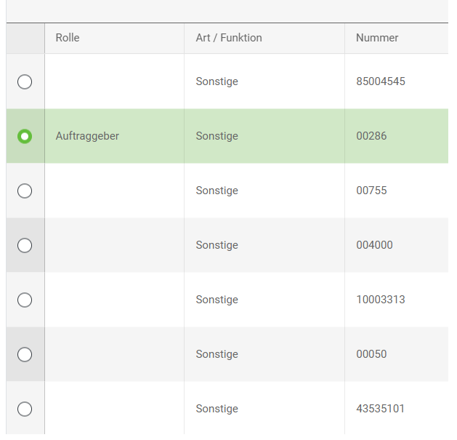
Task: Choose the radio button for number 00755
Action: pyautogui.click(x=25, y=191)
